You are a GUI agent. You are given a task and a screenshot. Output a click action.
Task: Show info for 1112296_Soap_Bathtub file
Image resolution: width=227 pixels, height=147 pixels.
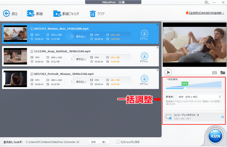pyautogui.click(x=32, y=51)
